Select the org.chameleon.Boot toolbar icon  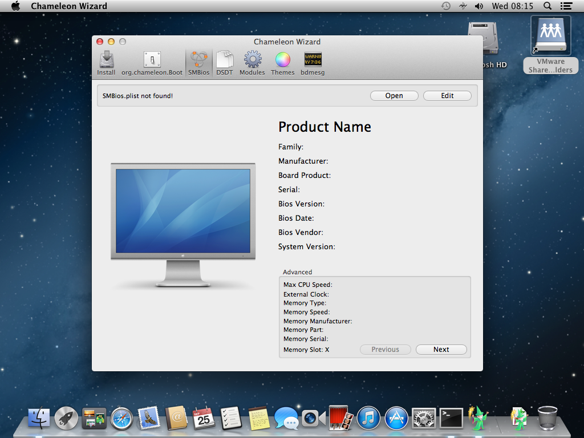point(152,63)
